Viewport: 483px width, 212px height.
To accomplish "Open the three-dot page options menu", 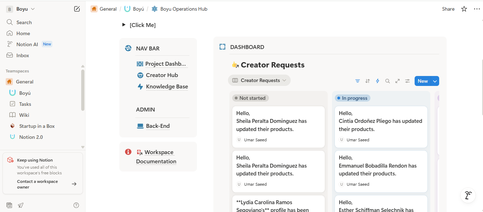I will (477, 9).
